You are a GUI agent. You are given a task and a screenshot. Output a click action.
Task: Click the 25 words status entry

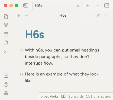[x=76, y=96]
